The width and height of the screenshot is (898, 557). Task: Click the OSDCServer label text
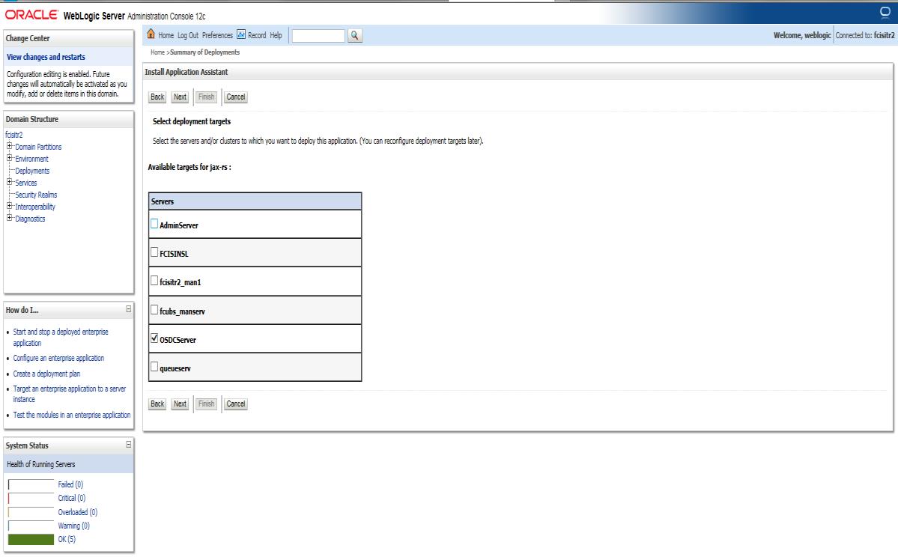[178, 340]
